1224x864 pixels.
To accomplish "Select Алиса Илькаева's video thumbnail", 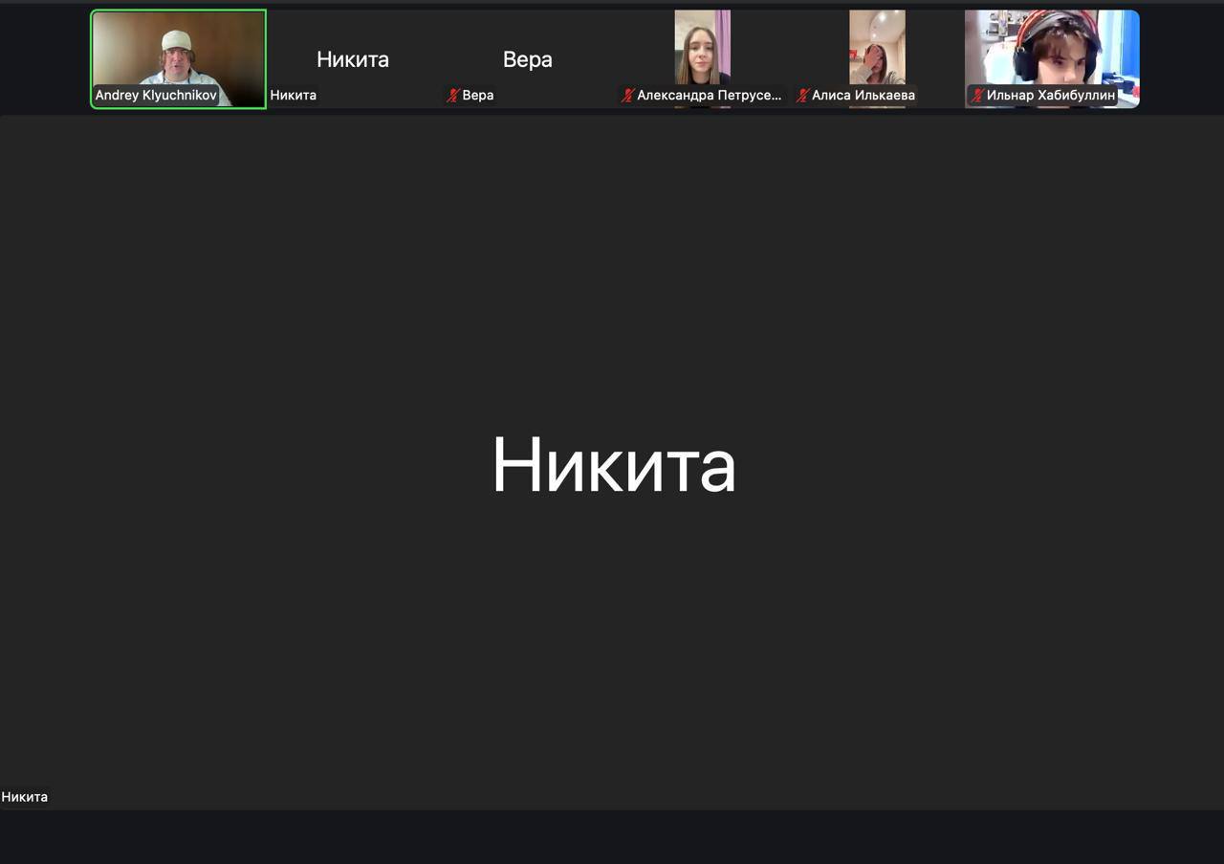I will [877, 48].
